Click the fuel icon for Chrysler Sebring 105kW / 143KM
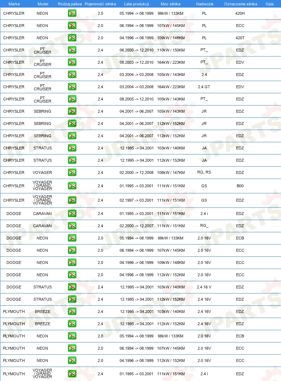 tap(72, 111)
